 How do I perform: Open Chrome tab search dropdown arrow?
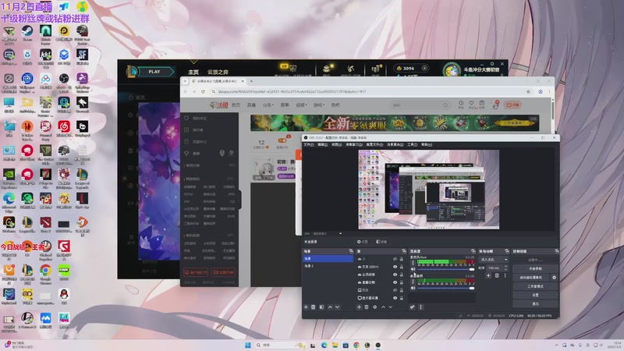click(x=185, y=81)
